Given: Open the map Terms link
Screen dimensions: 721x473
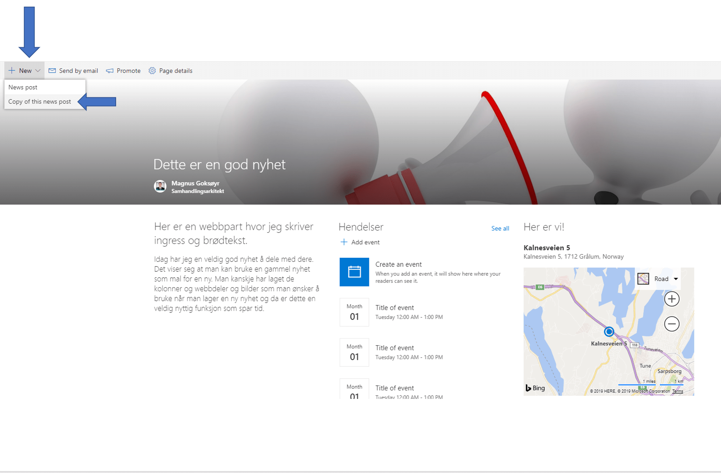Looking at the screenshot, I should tap(678, 391).
